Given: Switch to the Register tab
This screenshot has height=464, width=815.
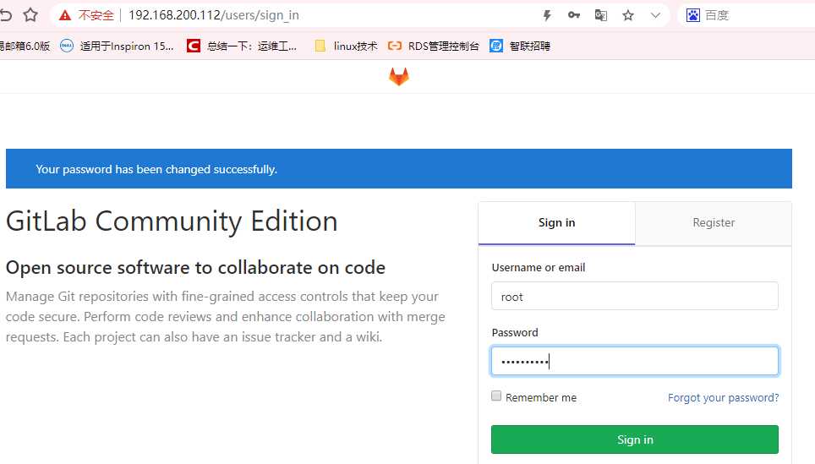Looking at the screenshot, I should [x=714, y=223].
